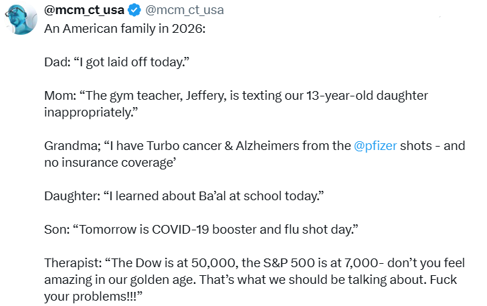The width and height of the screenshot is (487, 306).
Task: Click the 'An American family in 2026:' line
Action: coord(125,29)
